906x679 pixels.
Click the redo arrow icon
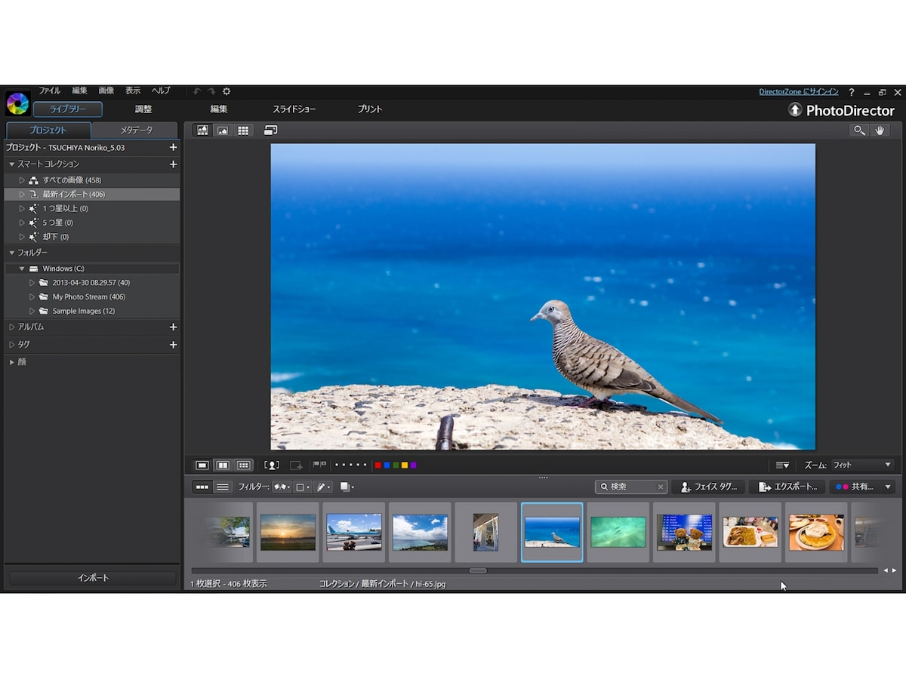tap(211, 91)
